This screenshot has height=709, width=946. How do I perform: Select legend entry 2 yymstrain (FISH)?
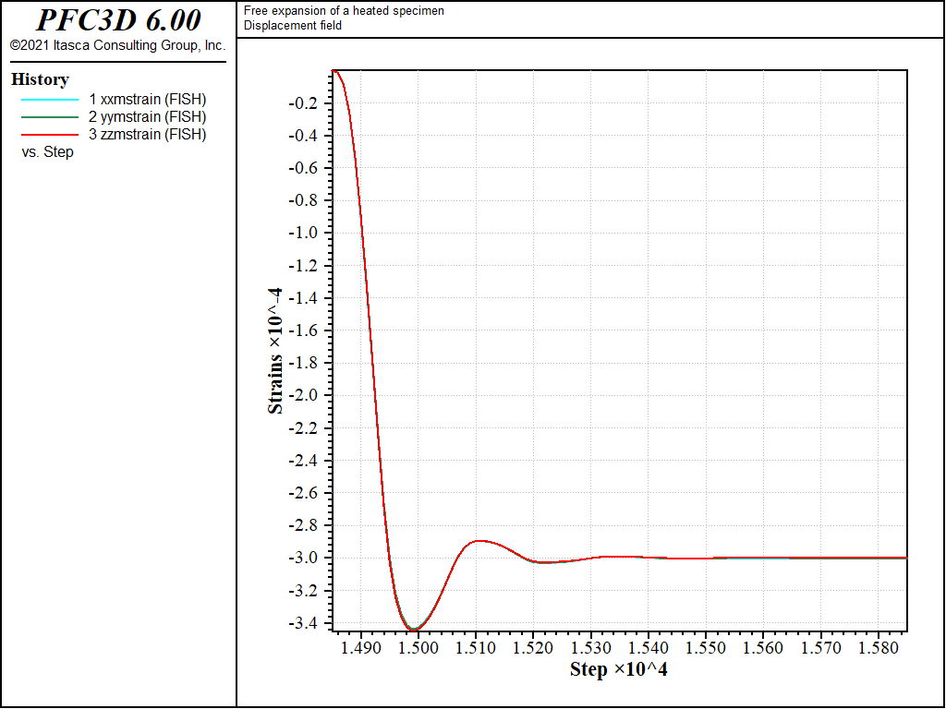[147, 117]
